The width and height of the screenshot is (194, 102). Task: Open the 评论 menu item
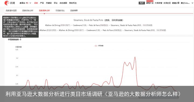pyautogui.click(x=56, y=3)
